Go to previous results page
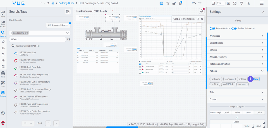 (48, 123)
